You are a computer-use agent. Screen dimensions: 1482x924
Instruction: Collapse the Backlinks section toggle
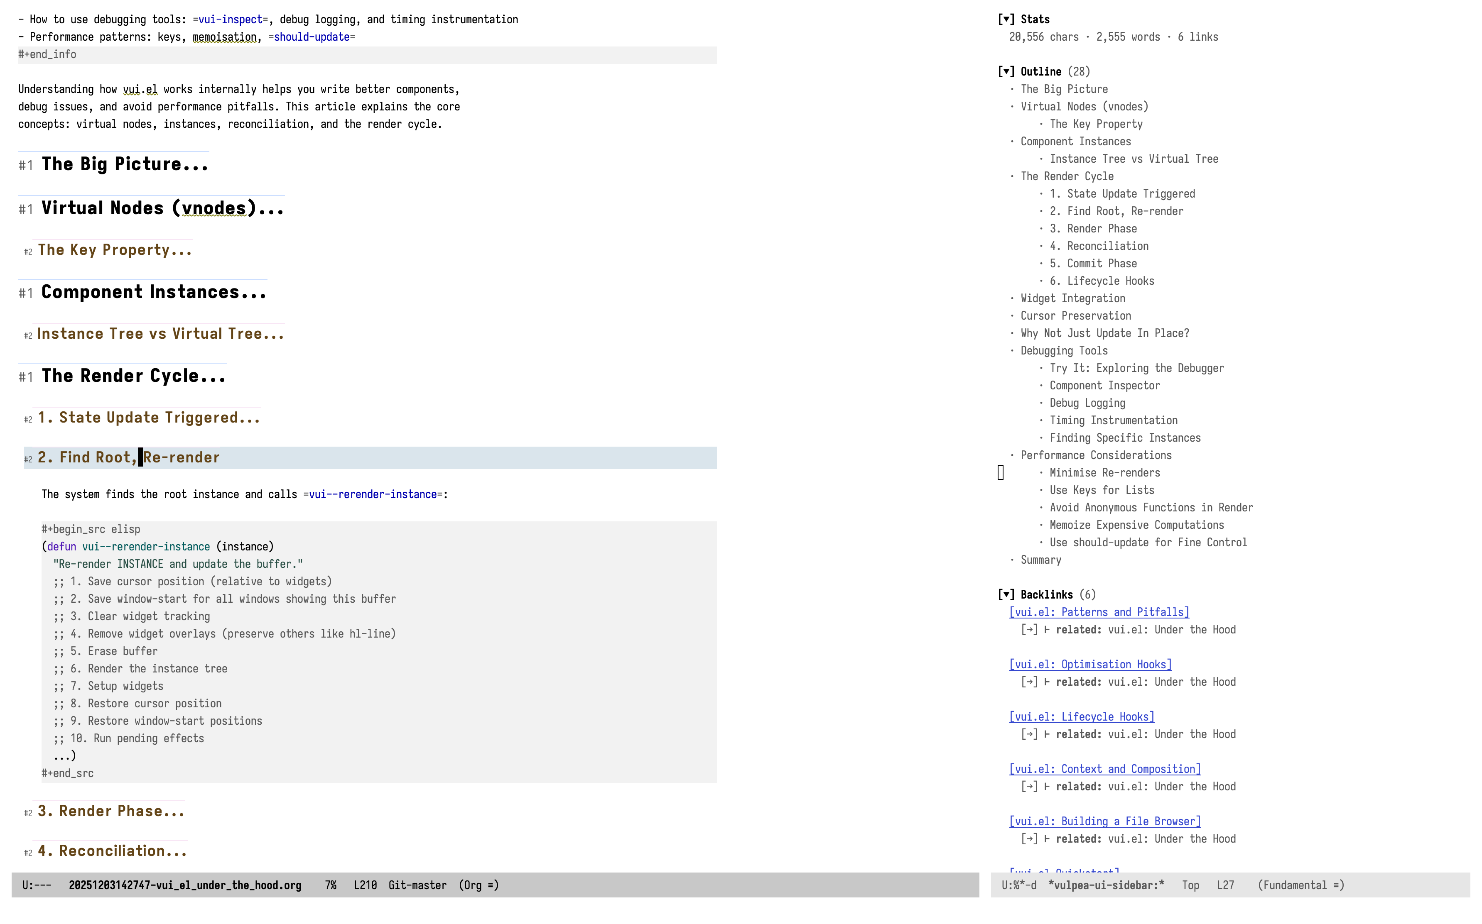(1006, 594)
